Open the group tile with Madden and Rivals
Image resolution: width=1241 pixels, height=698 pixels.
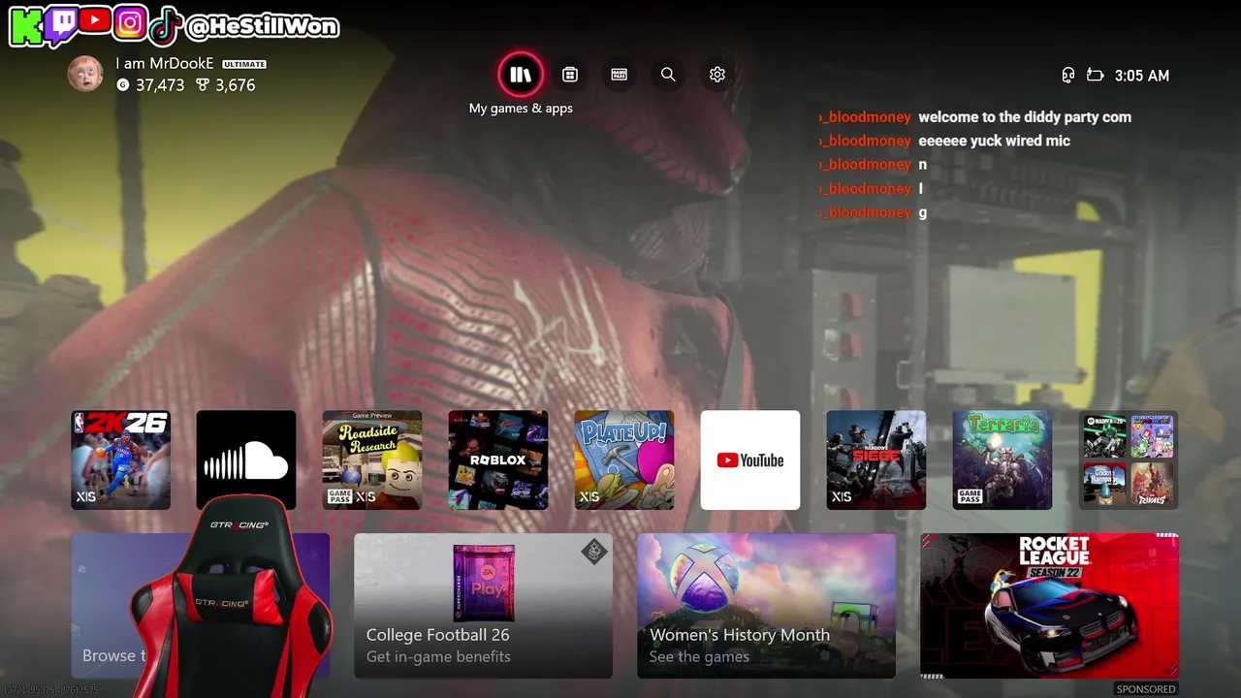click(x=1129, y=460)
